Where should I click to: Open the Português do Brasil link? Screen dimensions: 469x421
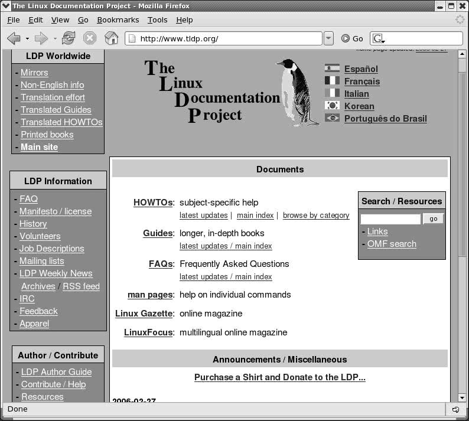click(x=386, y=119)
